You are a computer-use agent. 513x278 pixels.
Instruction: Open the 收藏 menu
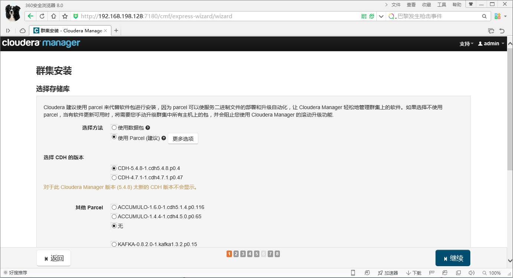tap(427, 4)
